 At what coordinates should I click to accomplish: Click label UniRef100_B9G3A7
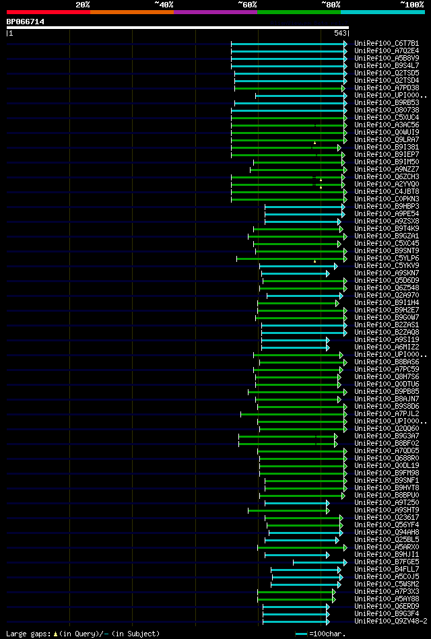387,436
